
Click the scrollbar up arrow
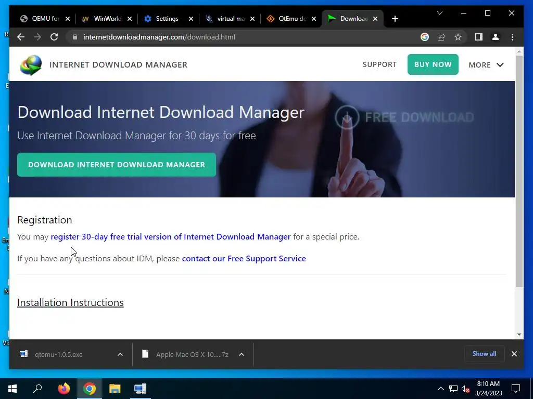click(519, 51)
